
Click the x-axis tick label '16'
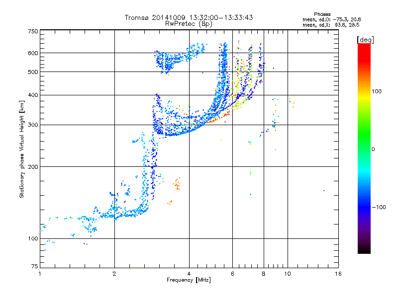(x=338, y=274)
